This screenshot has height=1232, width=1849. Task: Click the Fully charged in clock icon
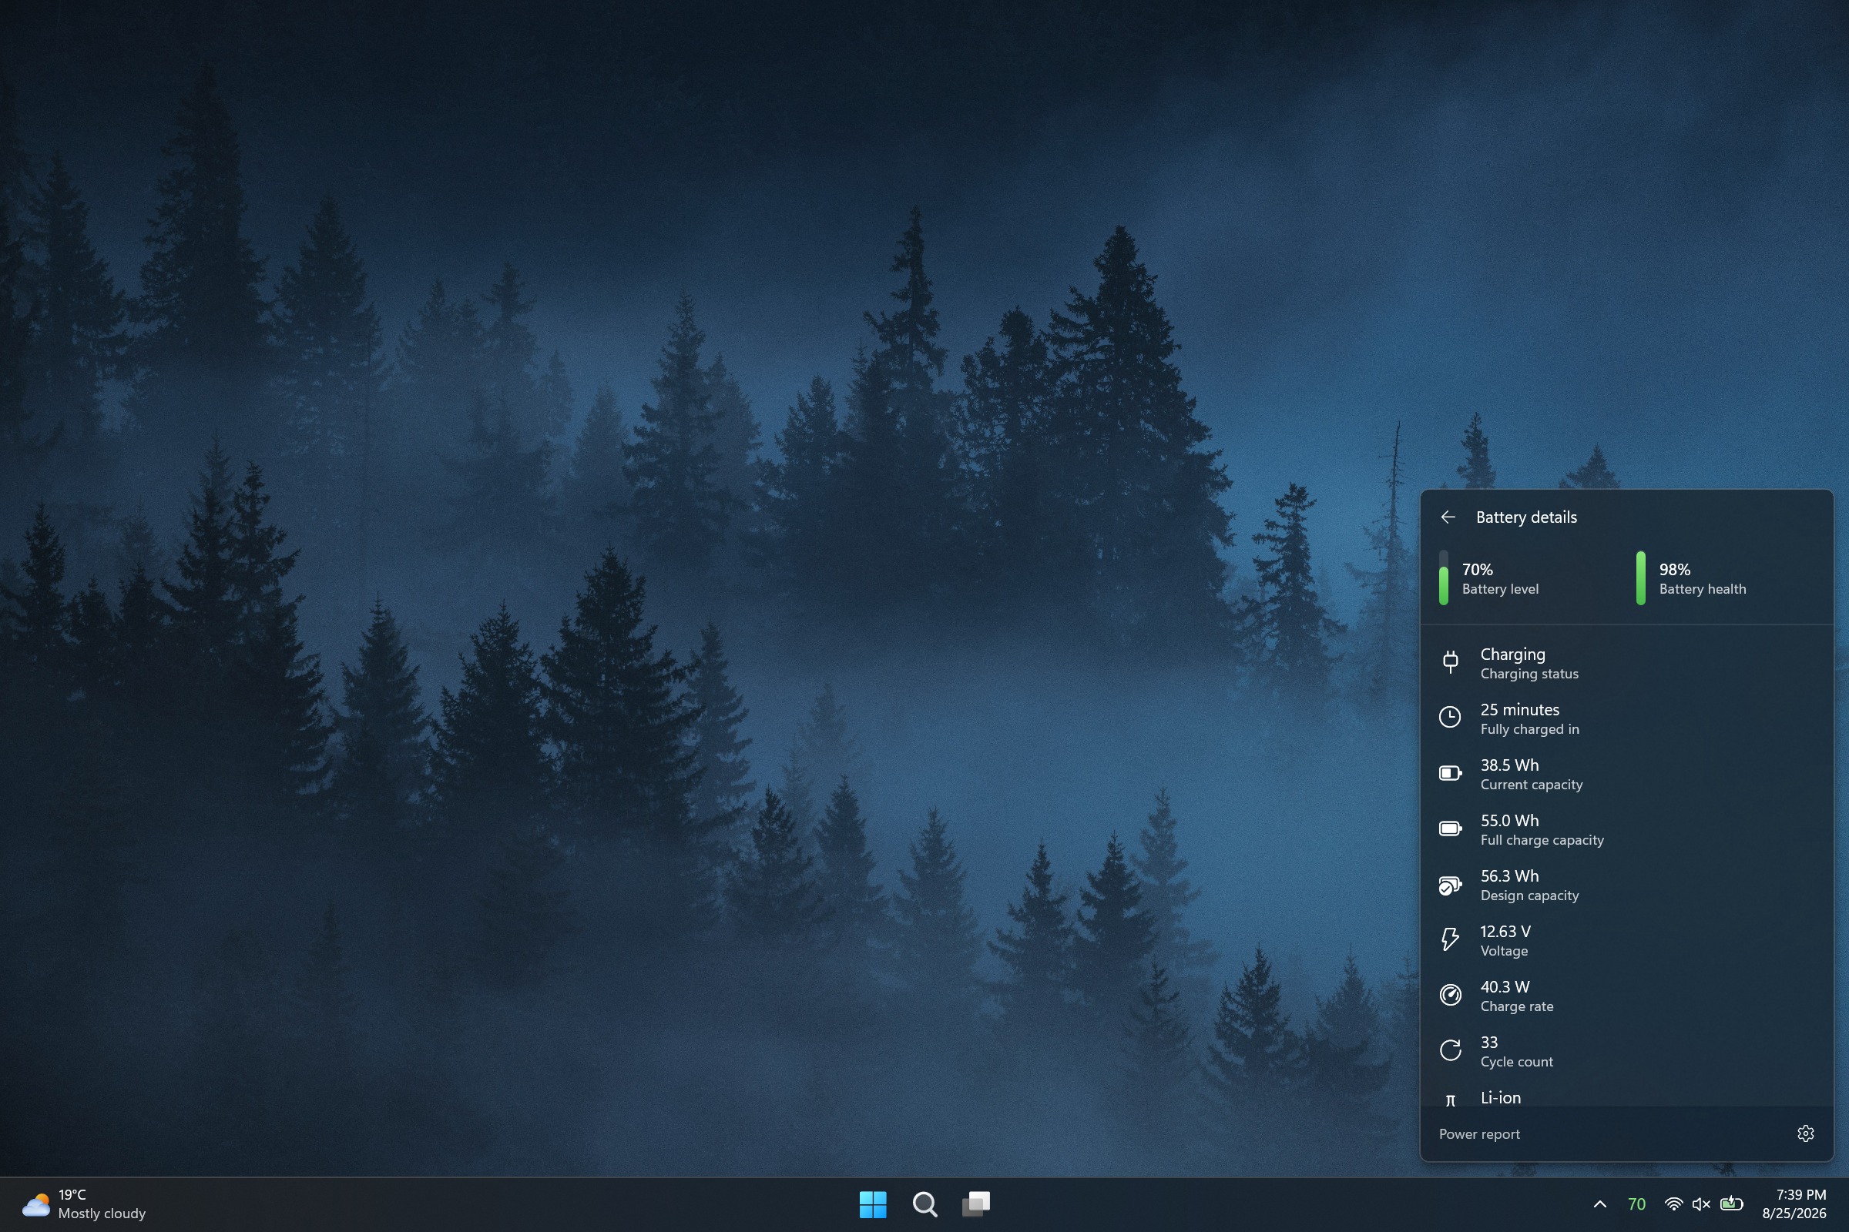pos(1451,718)
